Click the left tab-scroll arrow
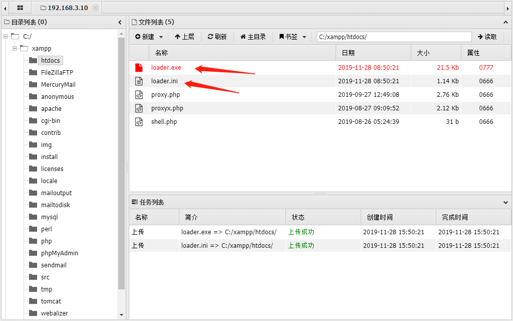513x321 pixels. [x=5, y=8]
